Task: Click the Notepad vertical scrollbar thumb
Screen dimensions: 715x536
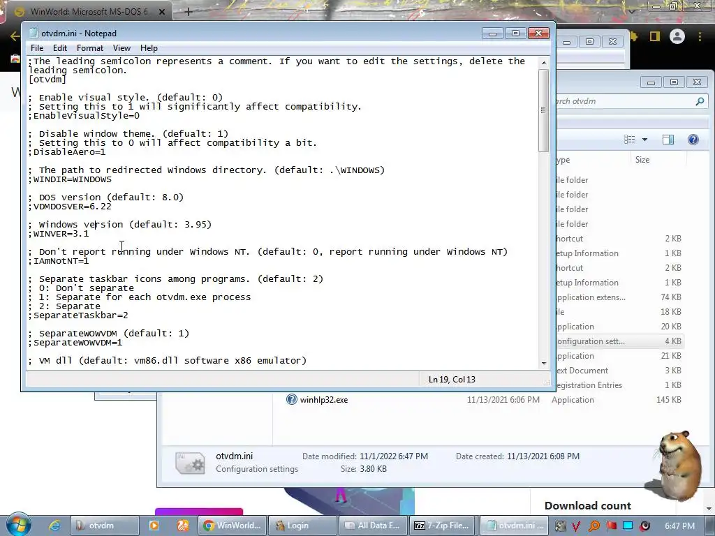Action: [543, 110]
